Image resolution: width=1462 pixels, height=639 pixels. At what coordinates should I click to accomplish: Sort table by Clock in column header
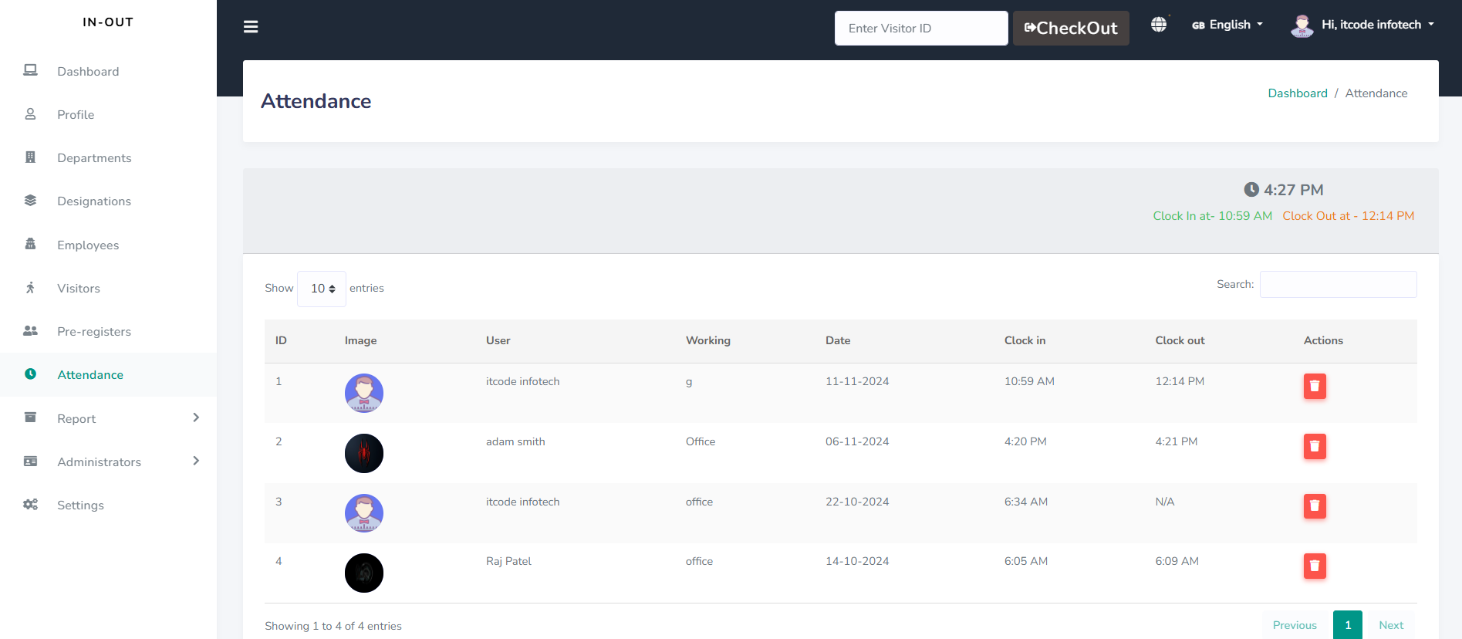click(x=1025, y=340)
